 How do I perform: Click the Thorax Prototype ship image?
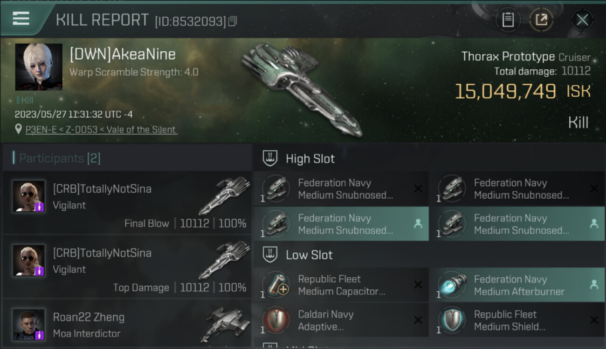coord(301,88)
